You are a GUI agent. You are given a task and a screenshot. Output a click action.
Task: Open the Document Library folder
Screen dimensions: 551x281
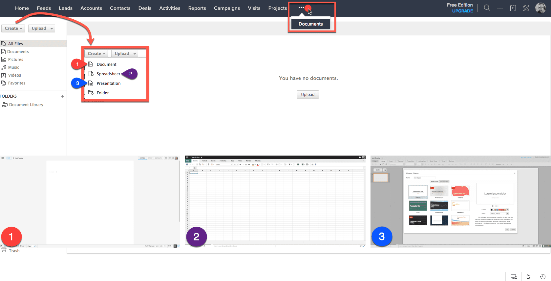point(26,105)
